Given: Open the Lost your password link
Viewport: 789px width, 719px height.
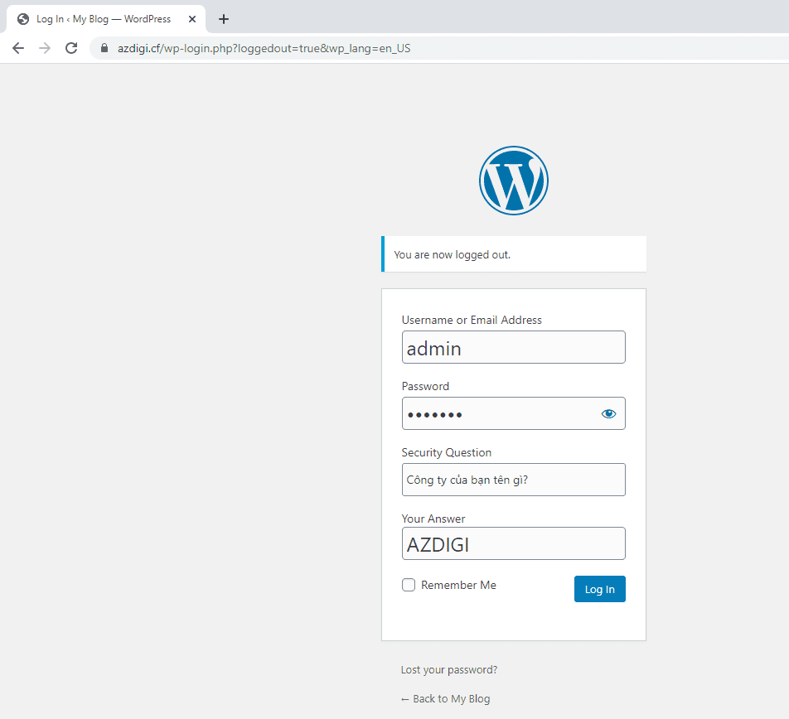Looking at the screenshot, I should [x=449, y=670].
